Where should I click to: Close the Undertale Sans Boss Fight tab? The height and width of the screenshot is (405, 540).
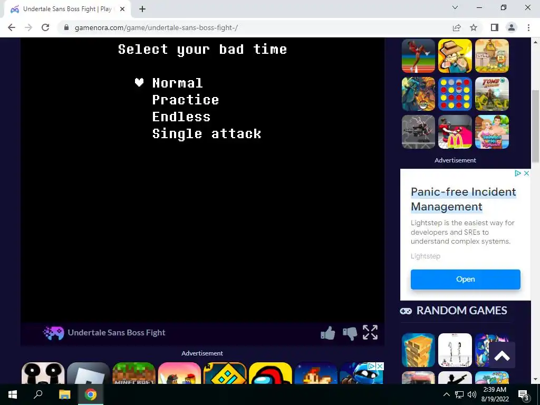coord(122,9)
